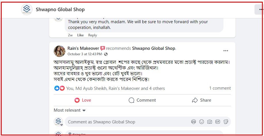
Task: Open the emoji picker in comment box
Action: tap(202, 122)
